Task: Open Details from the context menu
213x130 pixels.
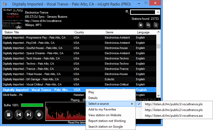Action: 93,98
